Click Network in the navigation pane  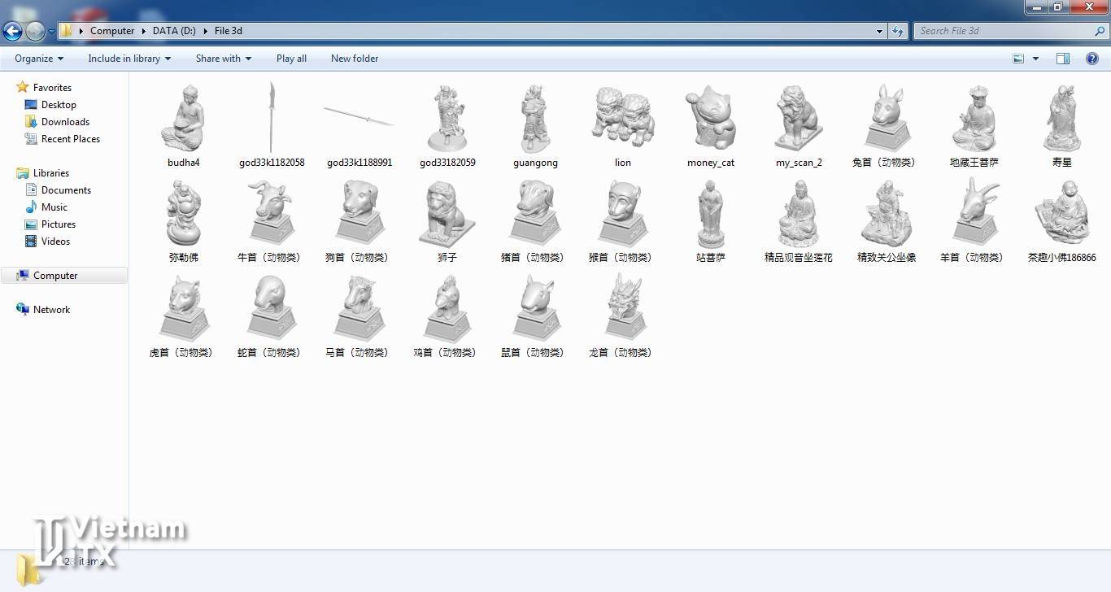point(51,310)
